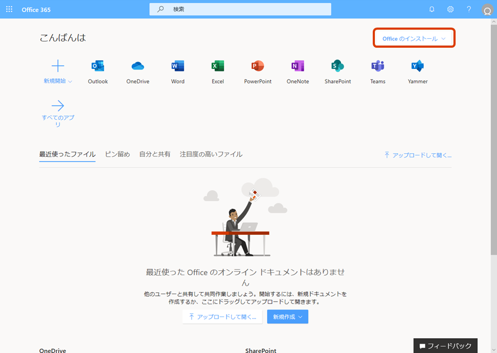Click the フィードバック button
Image resolution: width=497 pixels, height=353 pixels.
point(445,346)
